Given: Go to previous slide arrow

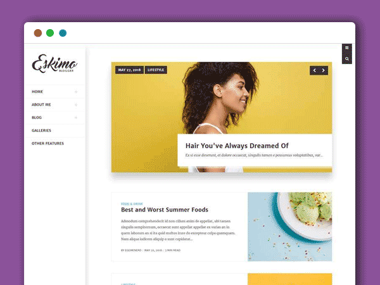Looking at the screenshot, I should (314, 70).
